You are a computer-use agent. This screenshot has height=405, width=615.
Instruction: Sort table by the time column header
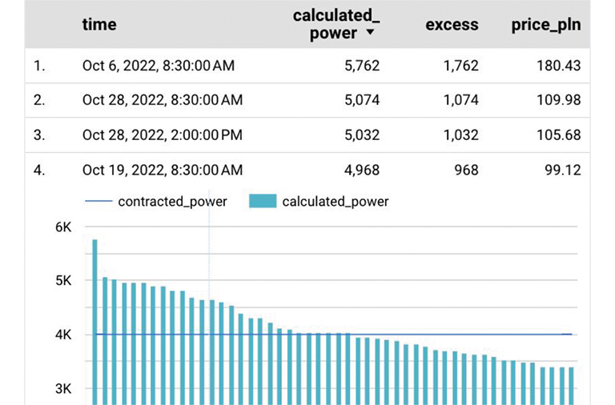tap(98, 25)
